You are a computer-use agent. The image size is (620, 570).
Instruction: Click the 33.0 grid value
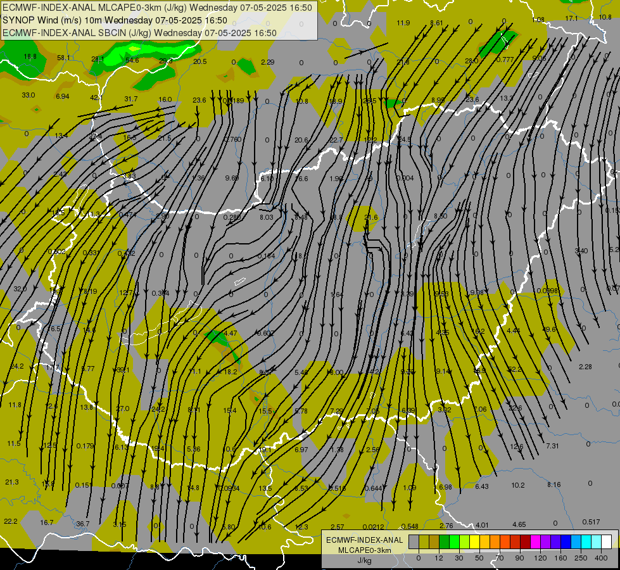pyautogui.click(x=28, y=96)
